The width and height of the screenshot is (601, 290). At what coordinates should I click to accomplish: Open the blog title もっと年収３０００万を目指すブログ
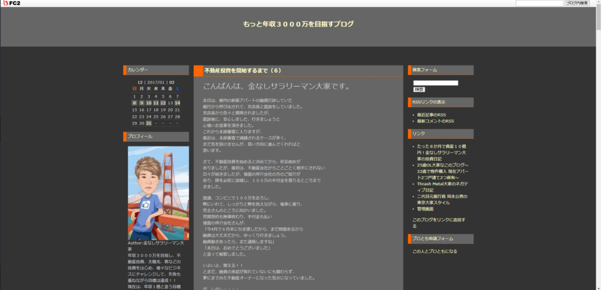pyautogui.click(x=298, y=24)
